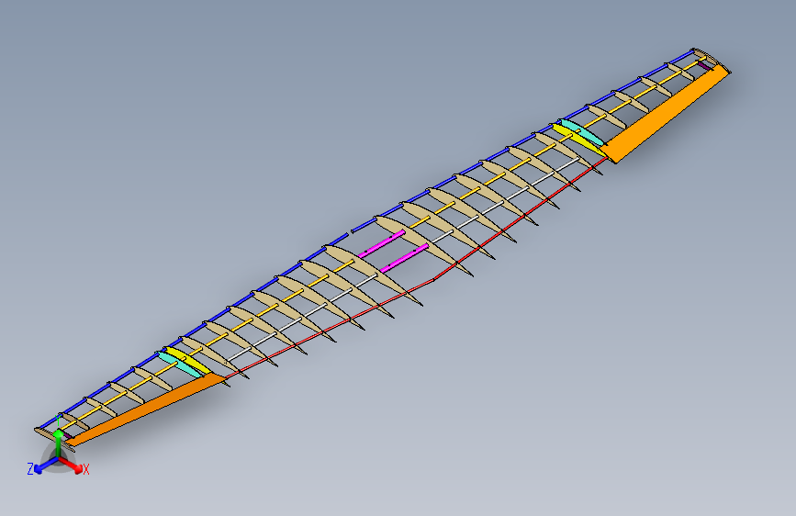The width and height of the screenshot is (796, 516).
Task: Select the orange aileron at the upper-right wingtip
Action: click(x=667, y=113)
